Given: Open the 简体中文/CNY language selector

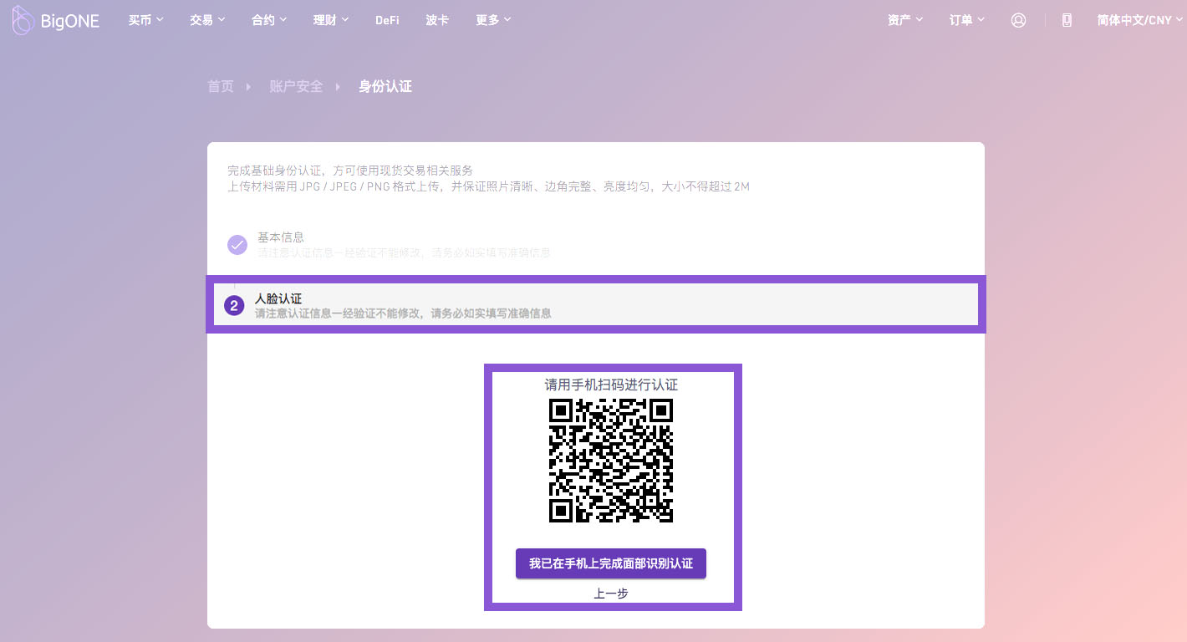Looking at the screenshot, I should pyautogui.click(x=1139, y=20).
